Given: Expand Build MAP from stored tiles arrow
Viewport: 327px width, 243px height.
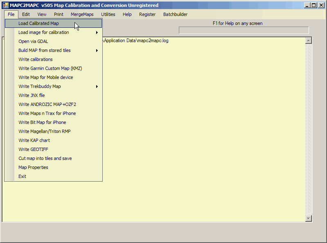Looking at the screenshot, I should pos(97,50).
